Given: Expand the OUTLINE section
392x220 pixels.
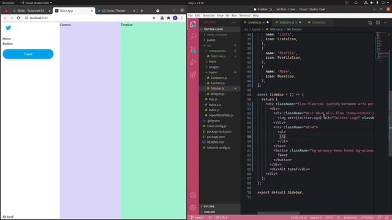Looking at the screenshot, I should (209, 207).
